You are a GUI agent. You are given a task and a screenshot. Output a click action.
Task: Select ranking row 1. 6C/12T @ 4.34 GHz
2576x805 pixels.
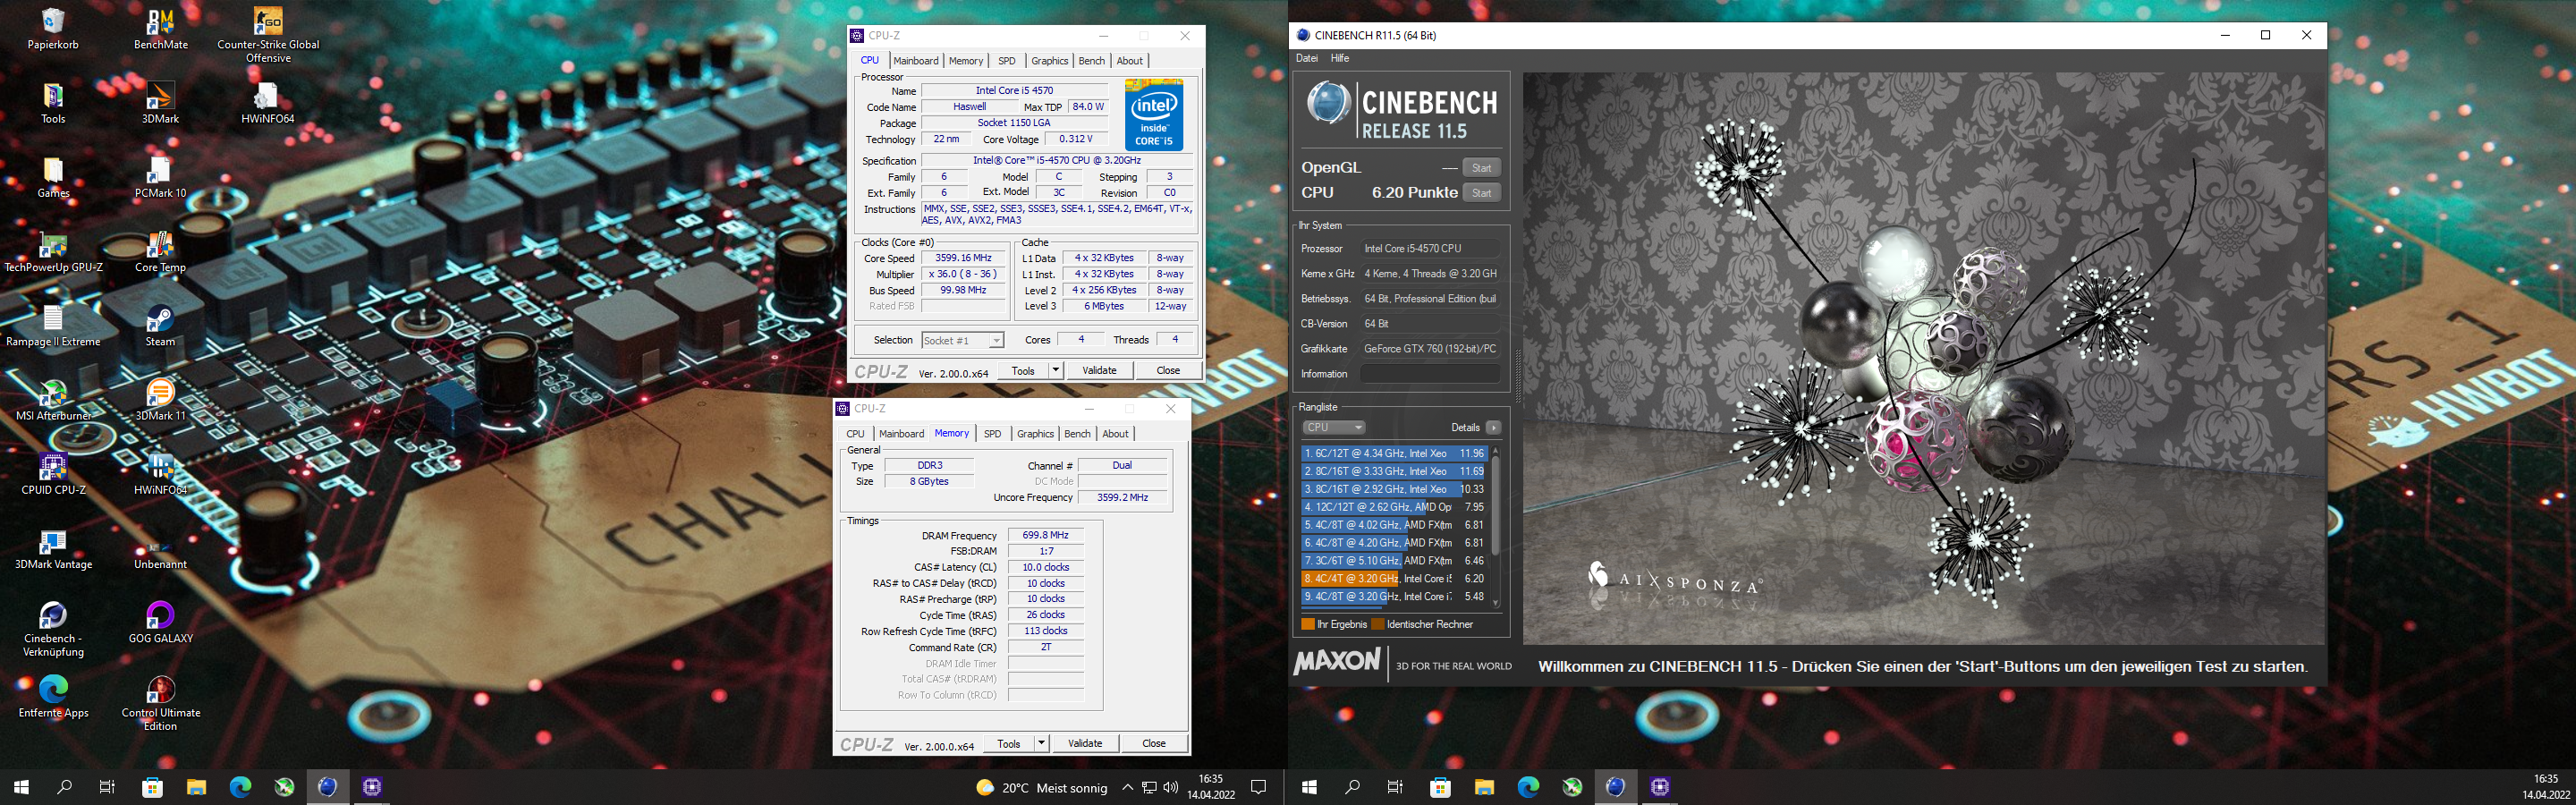click(x=1394, y=453)
